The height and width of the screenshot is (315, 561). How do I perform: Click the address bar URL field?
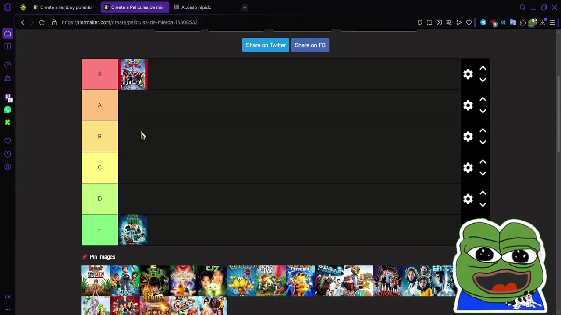(237, 22)
